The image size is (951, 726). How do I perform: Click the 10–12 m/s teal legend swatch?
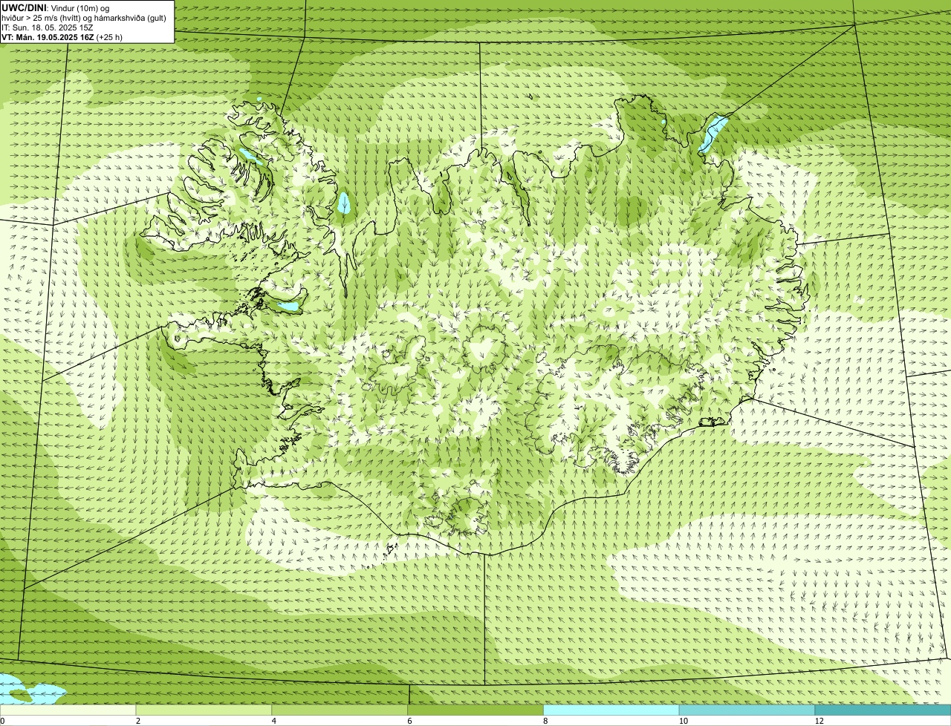[x=747, y=710]
